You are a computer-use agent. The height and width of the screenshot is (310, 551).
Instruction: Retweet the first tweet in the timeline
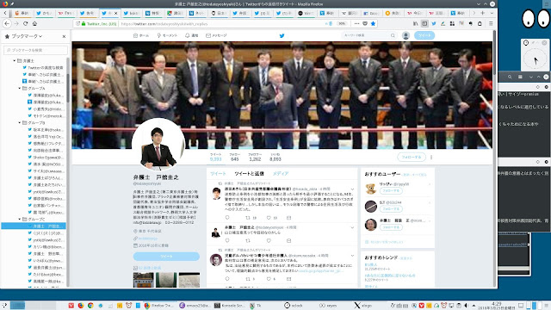(x=248, y=218)
